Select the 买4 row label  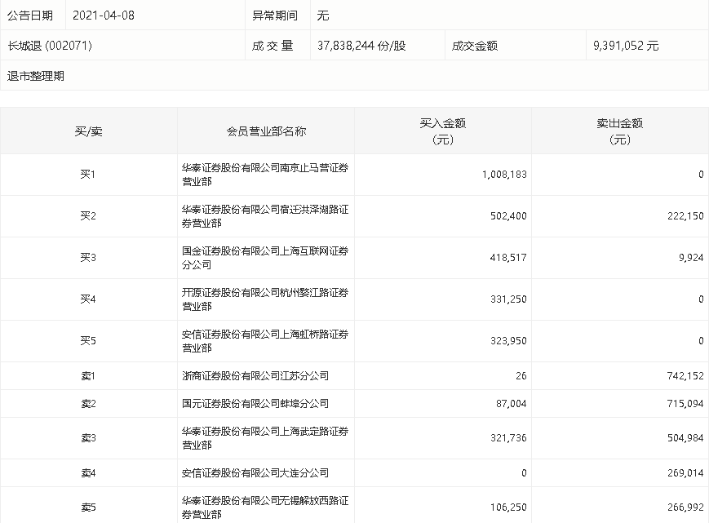click(88, 299)
